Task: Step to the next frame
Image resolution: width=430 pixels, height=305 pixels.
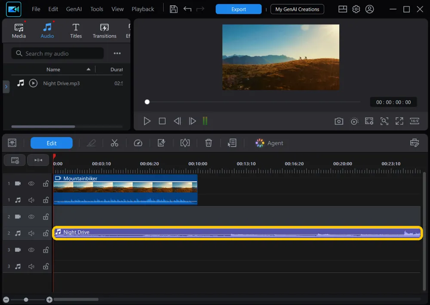Action: point(192,121)
